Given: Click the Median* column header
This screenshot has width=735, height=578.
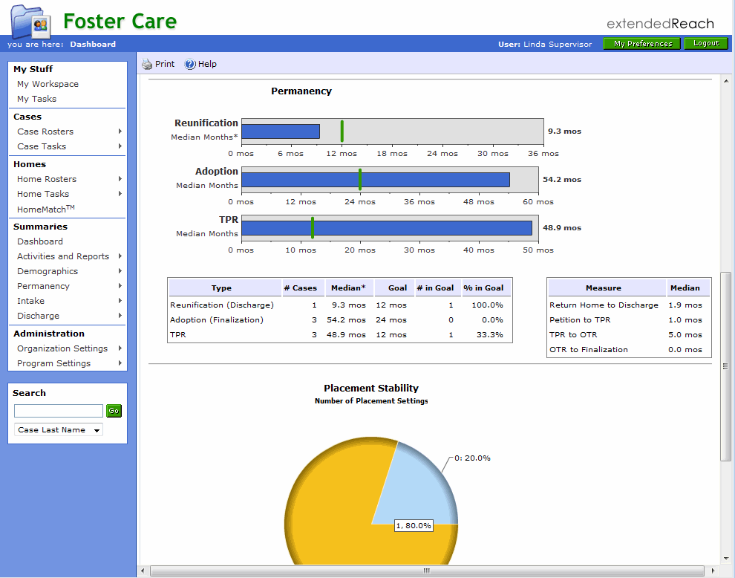Looking at the screenshot, I should coord(348,288).
